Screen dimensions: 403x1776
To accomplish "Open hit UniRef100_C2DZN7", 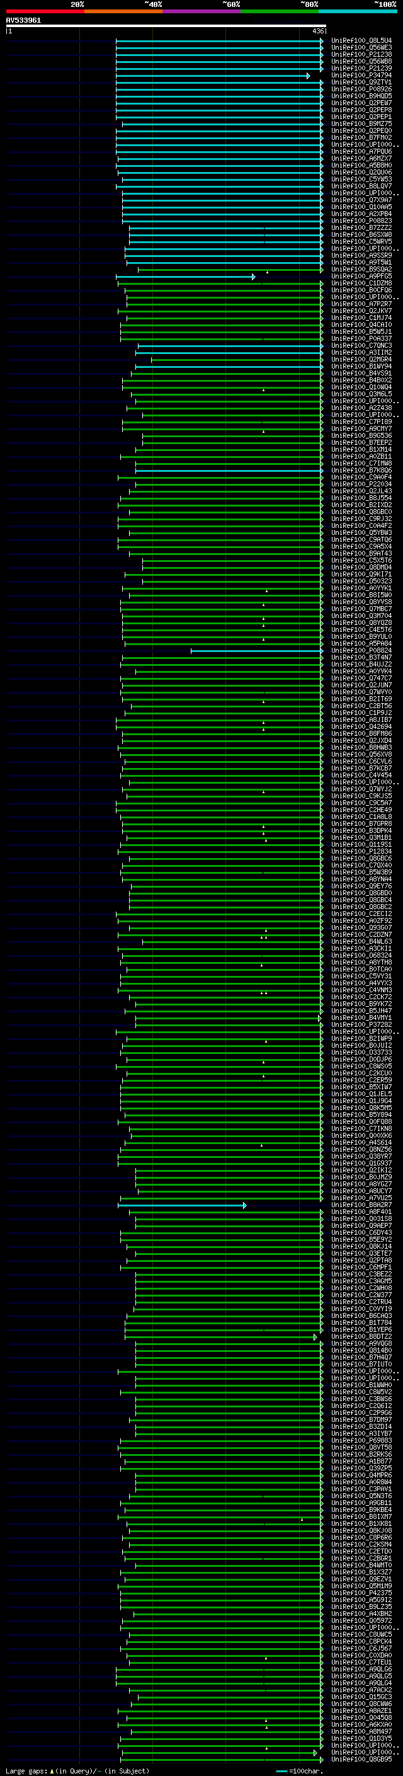I will (361, 934).
